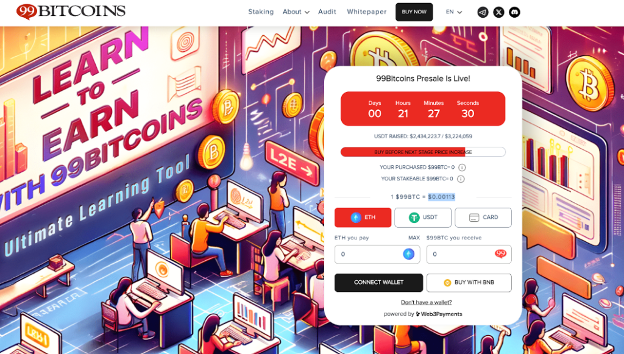
Task: Focus the ETH you pay input field
Action: tap(377, 254)
